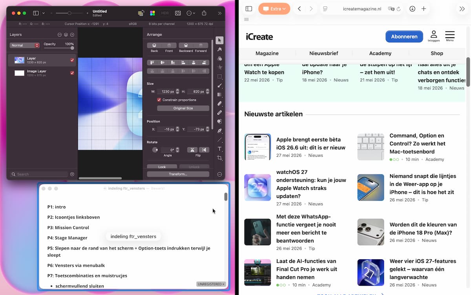Select the Paint brush tool
The width and height of the screenshot is (471, 295).
click(220, 86)
